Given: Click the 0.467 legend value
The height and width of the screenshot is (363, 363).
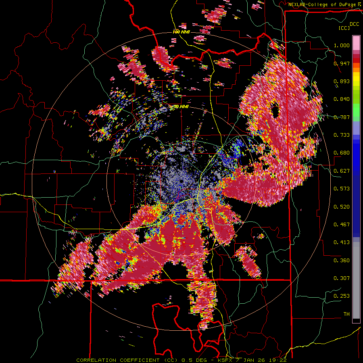Looking at the screenshot, I should (x=342, y=225).
